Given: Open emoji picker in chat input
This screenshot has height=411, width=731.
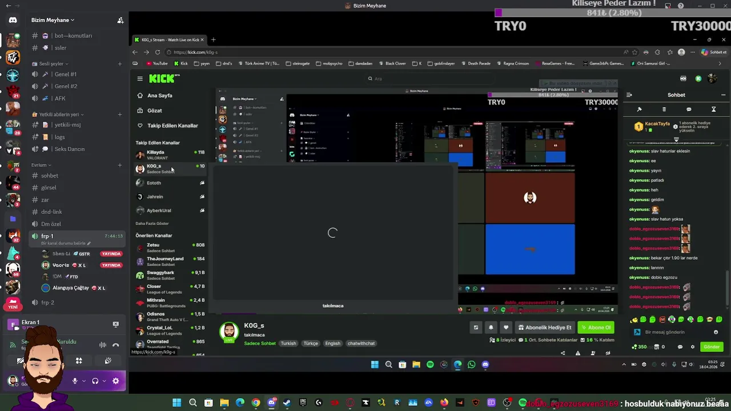Looking at the screenshot, I should tap(716, 332).
